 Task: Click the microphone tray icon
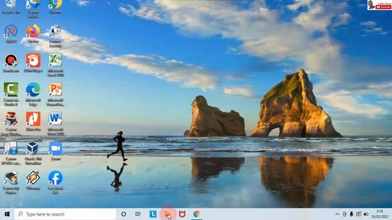point(352,214)
